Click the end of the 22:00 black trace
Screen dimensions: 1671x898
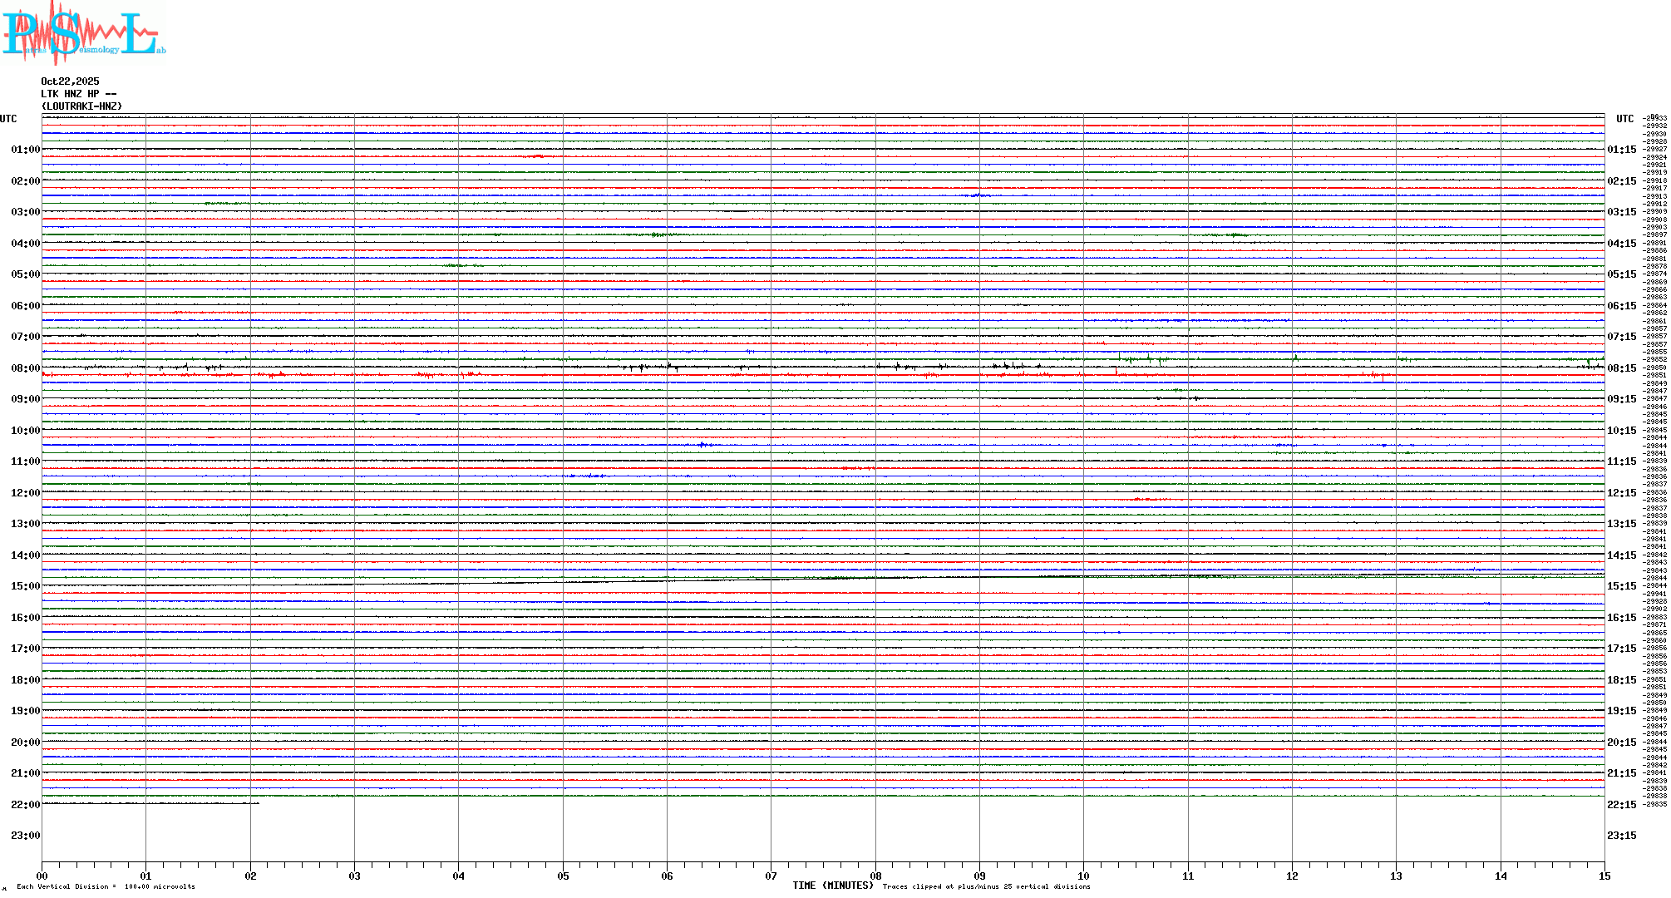pyautogui.click(x=259, y=803)
